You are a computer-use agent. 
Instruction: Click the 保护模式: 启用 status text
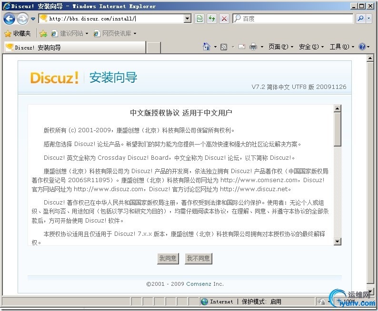[261, 301]
